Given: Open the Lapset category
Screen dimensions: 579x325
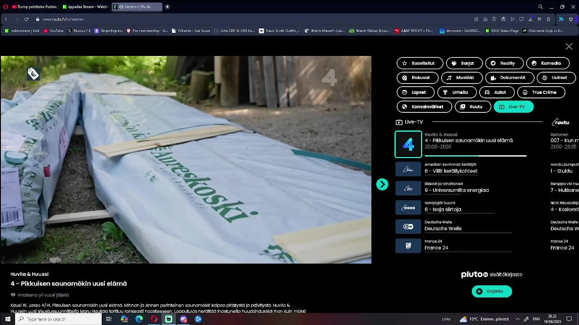Looking at the screenshot, I should (x=416, y=92).
